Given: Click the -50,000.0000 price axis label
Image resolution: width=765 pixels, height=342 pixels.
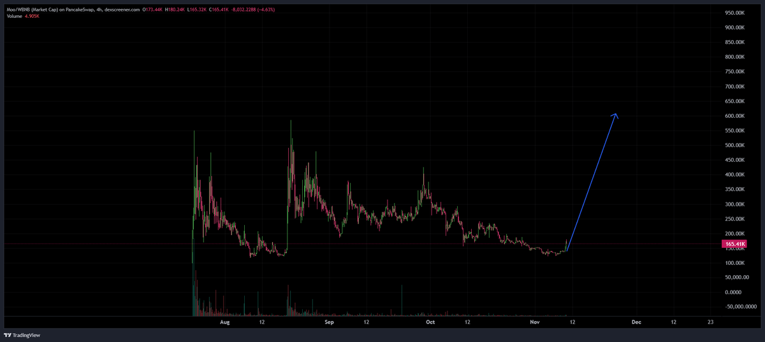Looking at the screenshot, I should click(739, 307).
